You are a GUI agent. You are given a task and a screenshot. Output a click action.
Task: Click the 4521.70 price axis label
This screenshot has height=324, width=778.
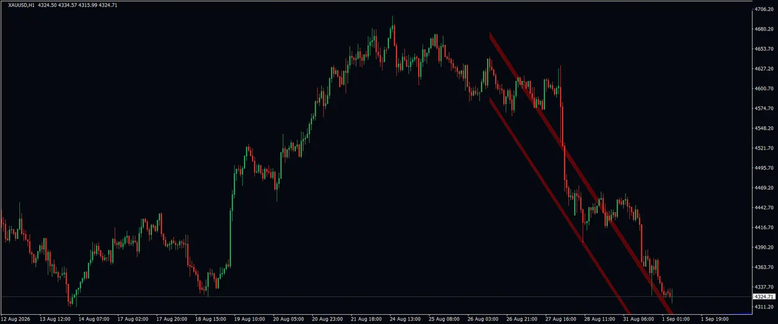click(764, 148)
